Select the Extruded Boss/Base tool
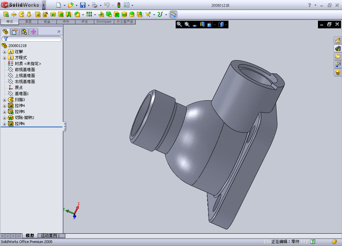This screenshot has width=342, height=246. [x=6, y=14]
